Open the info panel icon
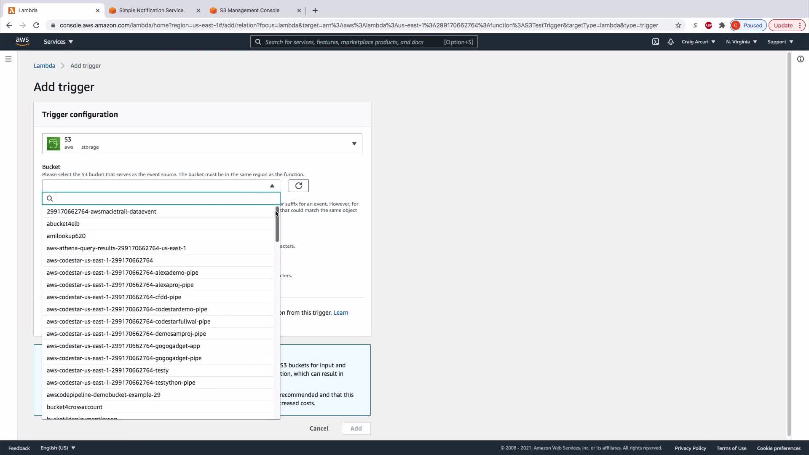This screenshot has width=809, height=455. coord(801,59)
